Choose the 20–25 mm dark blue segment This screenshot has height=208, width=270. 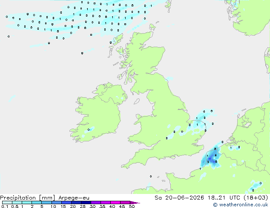pyautogui.click(x=76, y=202)
